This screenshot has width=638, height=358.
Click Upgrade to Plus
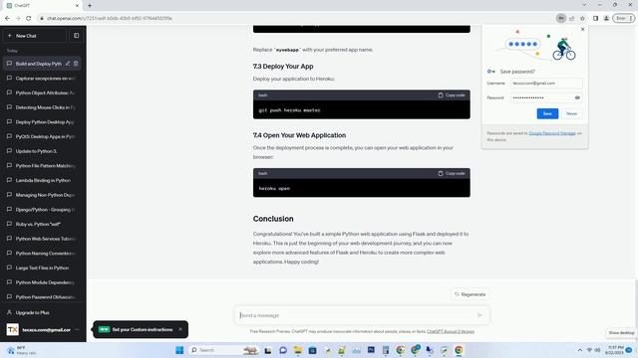coord(42,312)
